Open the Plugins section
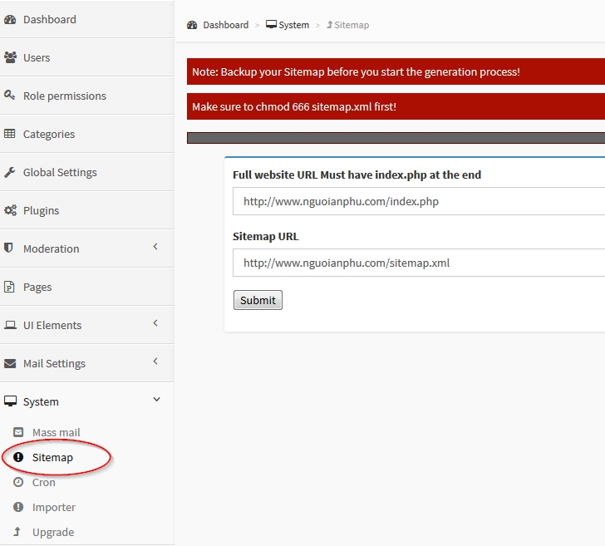Image resolution: width=605 pixels, height=546 pixels. [86, 210]
